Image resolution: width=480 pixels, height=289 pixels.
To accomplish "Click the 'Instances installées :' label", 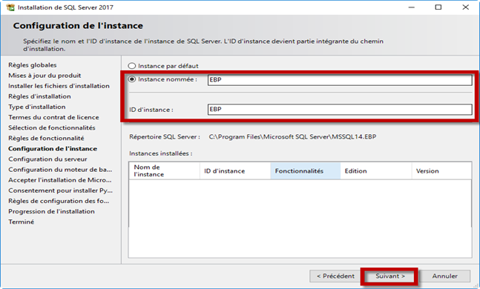I will (161, 153).
